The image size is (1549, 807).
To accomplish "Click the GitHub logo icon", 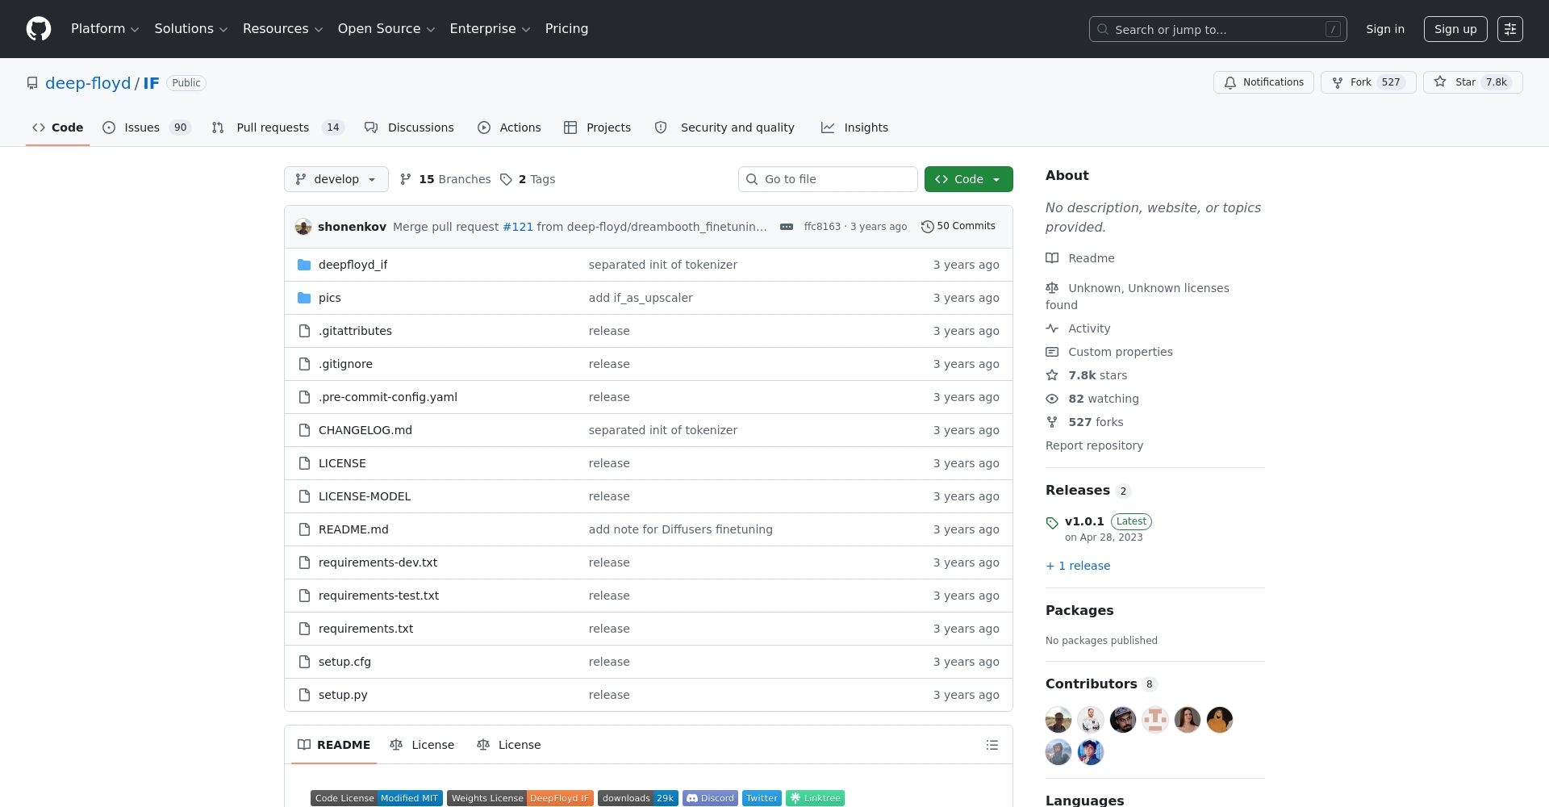I will [39, 29].
